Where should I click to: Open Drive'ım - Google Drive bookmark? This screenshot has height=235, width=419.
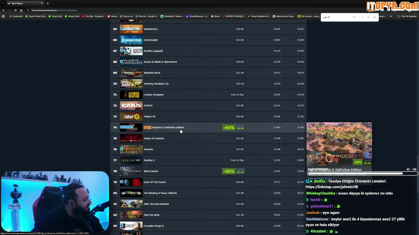pos(147,16)
